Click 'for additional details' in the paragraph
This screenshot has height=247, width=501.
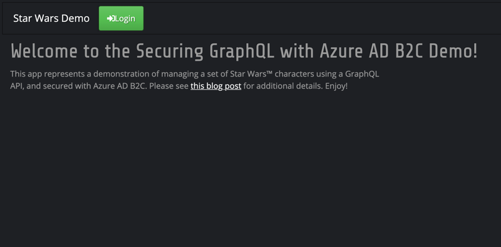tap(283, 86)
